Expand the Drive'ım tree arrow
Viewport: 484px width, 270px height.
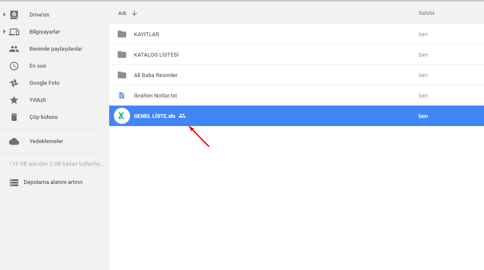pos(4,14)
